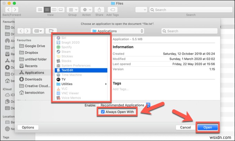The height and width of the screenshot is (141, 235).
Task: Select the TV app in list
Action: tap(81, 79)
